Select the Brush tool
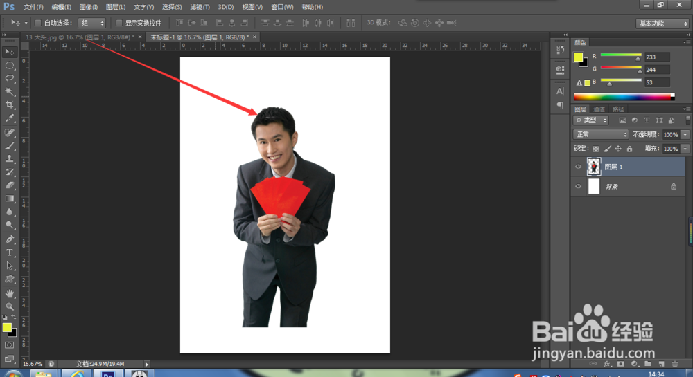 point(9,145)
